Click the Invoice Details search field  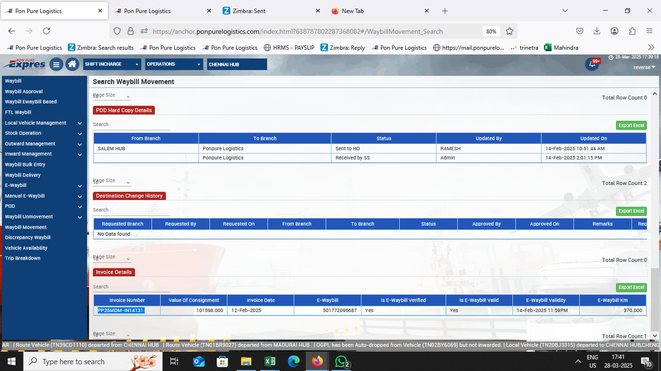coord(131,287)
